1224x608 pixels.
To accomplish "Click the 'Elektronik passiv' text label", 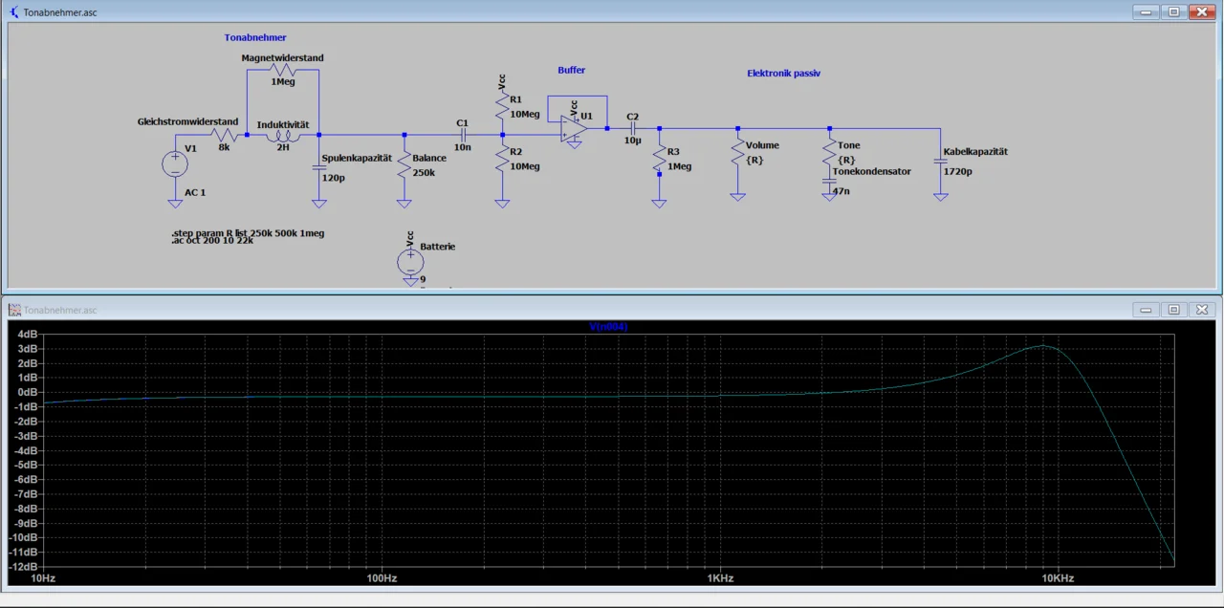I will tap(783, 74).
